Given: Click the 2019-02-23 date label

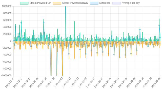Looking at the screenshot, I should click(x=74, y=82).
